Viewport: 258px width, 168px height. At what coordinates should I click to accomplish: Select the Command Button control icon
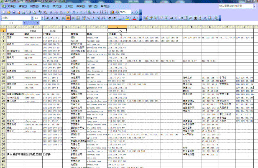coord(171,18)
